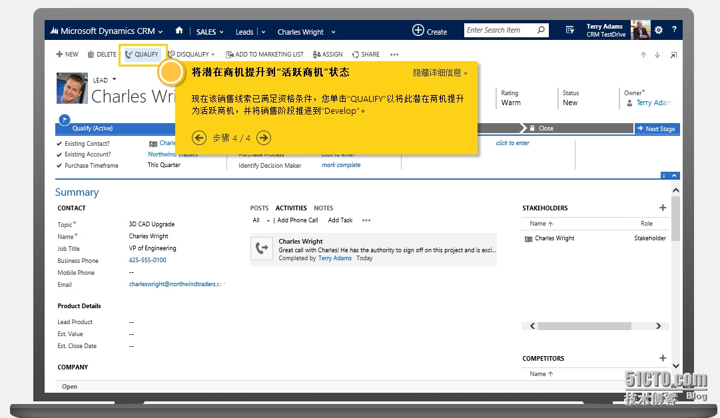This screenshot has width=720, height=418.
Task: Collapse the process bar chevron
Action: coord(674,176)
